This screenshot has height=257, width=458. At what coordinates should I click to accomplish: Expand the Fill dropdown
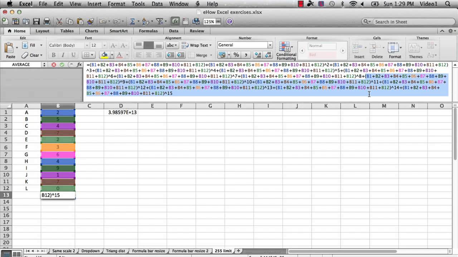tap(41, 45)
